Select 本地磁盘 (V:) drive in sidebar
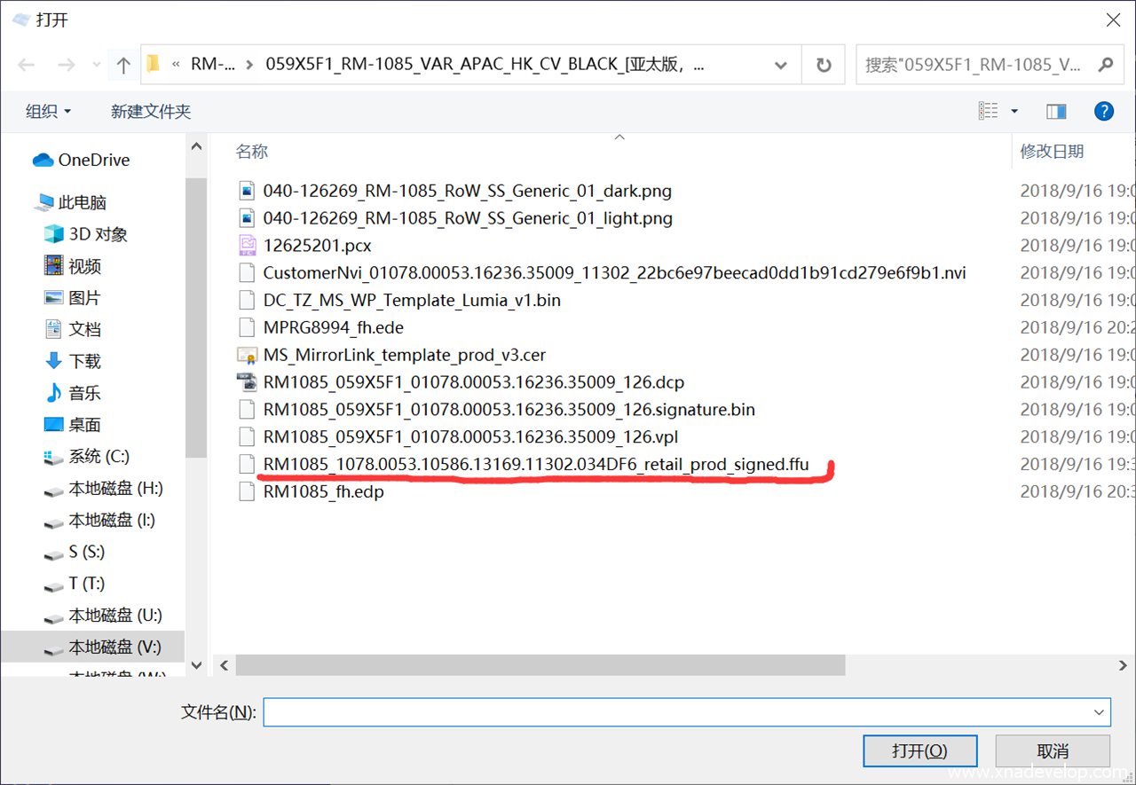The image size is (1136, 785). [x=114, y=648]
